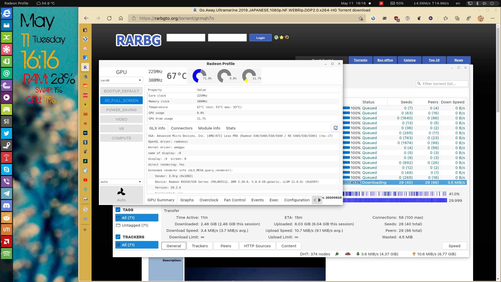
Task: Open the browser favorites list
Action: tap(446, 18)
